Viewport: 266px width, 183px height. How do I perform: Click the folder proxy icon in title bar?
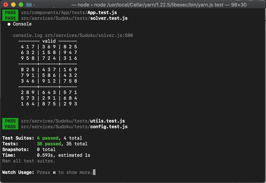tap(29, 5)
